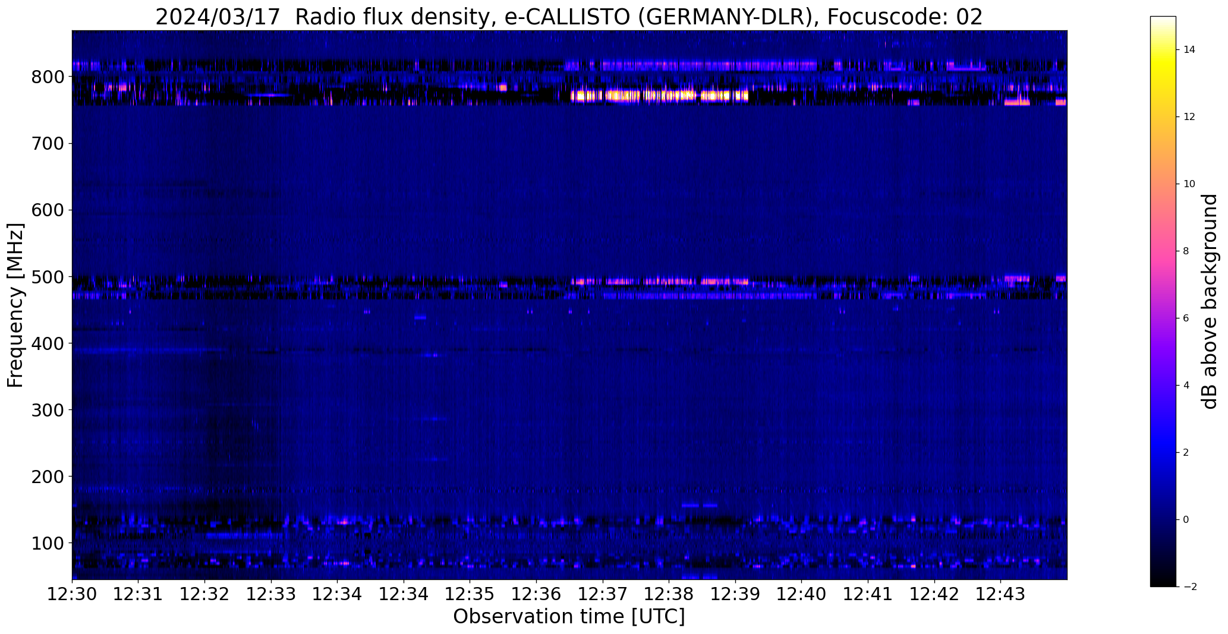This screenshot has width=1228, height=634.
Task: Click the 100 frequency tick label
Action: 48,543
